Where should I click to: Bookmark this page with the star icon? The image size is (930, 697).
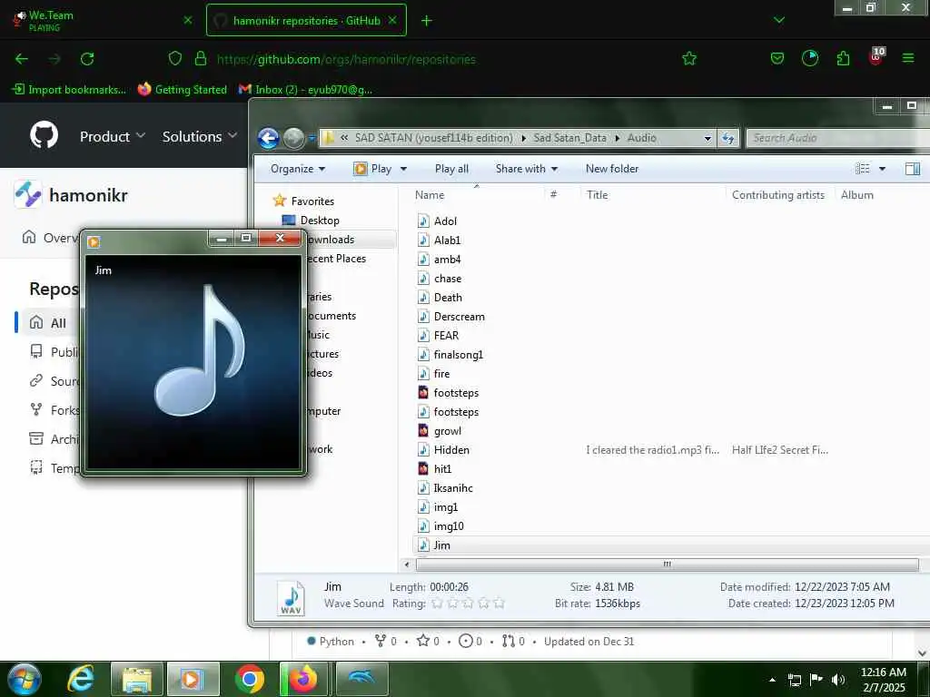(689, 59)
